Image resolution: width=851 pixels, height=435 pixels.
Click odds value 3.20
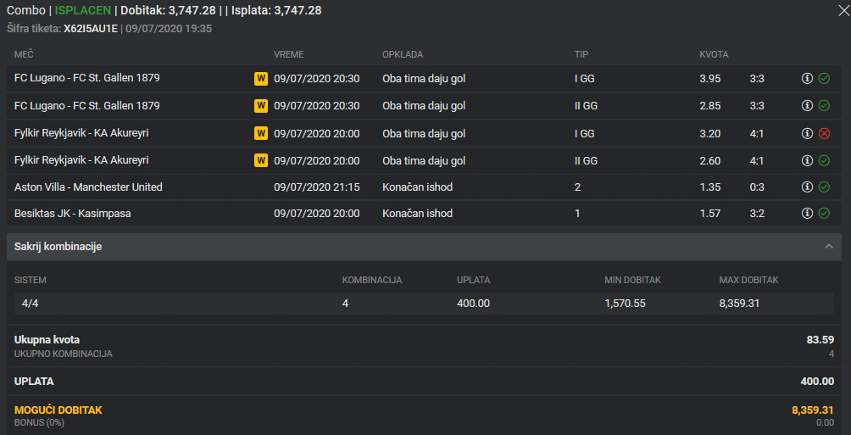tap(710, 134)
